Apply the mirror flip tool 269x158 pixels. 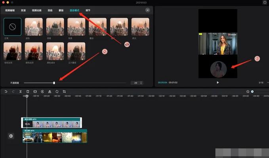[50, 91]
